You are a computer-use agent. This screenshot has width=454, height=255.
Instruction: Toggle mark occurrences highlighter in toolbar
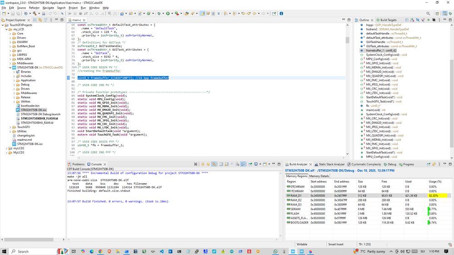point(202,14)
